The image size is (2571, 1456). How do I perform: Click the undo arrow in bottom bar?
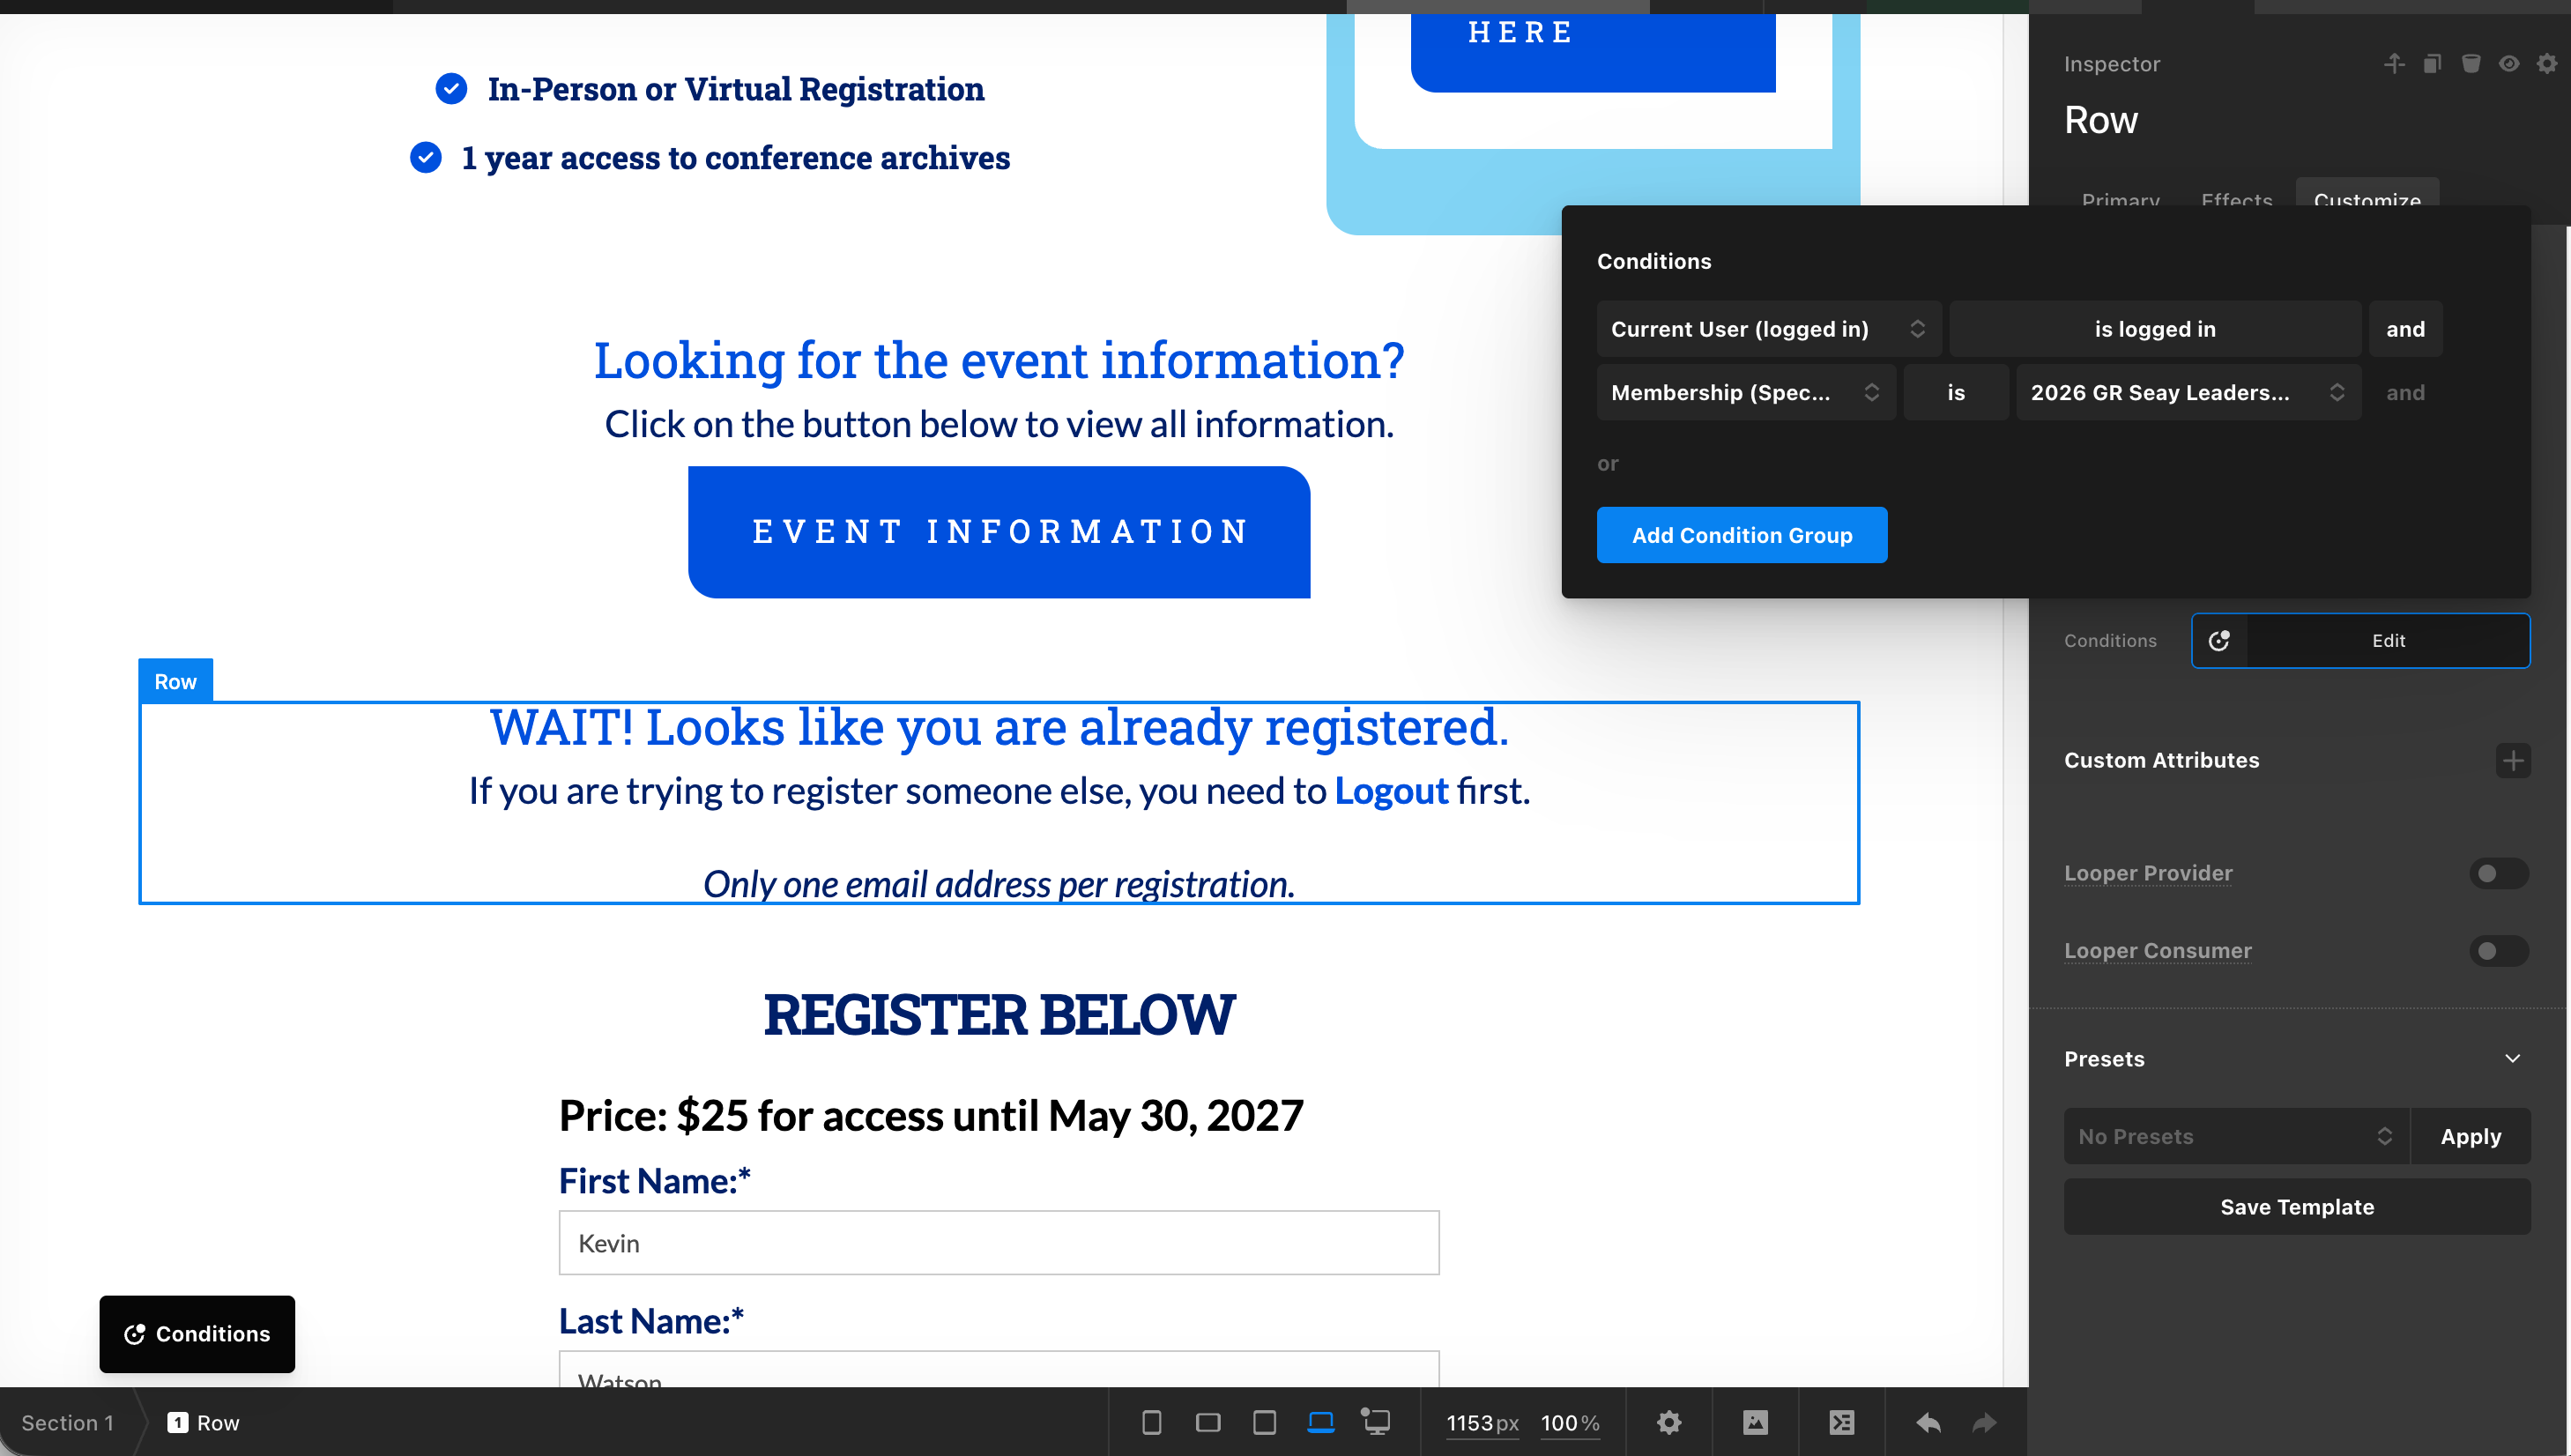coord(1928,1422)
